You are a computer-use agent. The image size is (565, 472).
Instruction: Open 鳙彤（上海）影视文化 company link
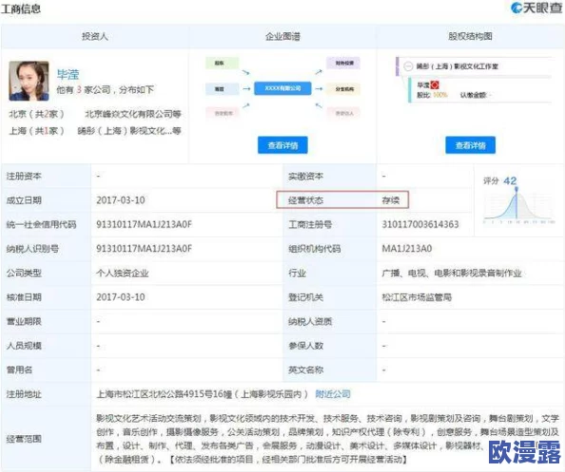tap(129, 131)
